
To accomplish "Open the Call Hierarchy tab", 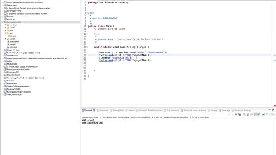I will click(172, 110).
